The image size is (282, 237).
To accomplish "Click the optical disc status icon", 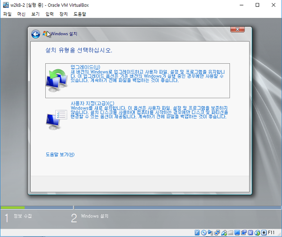I will coord(204,233).
